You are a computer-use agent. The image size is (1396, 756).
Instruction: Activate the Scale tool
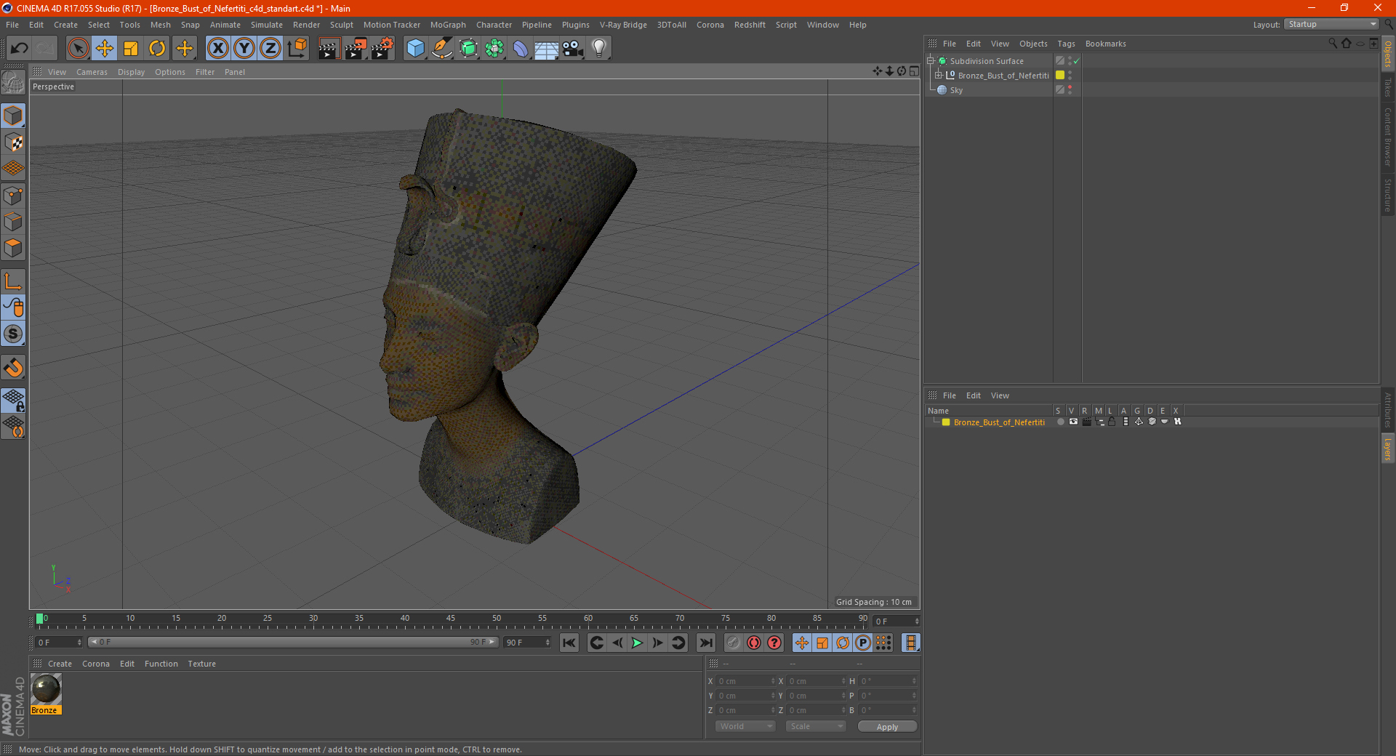point(131,48)
